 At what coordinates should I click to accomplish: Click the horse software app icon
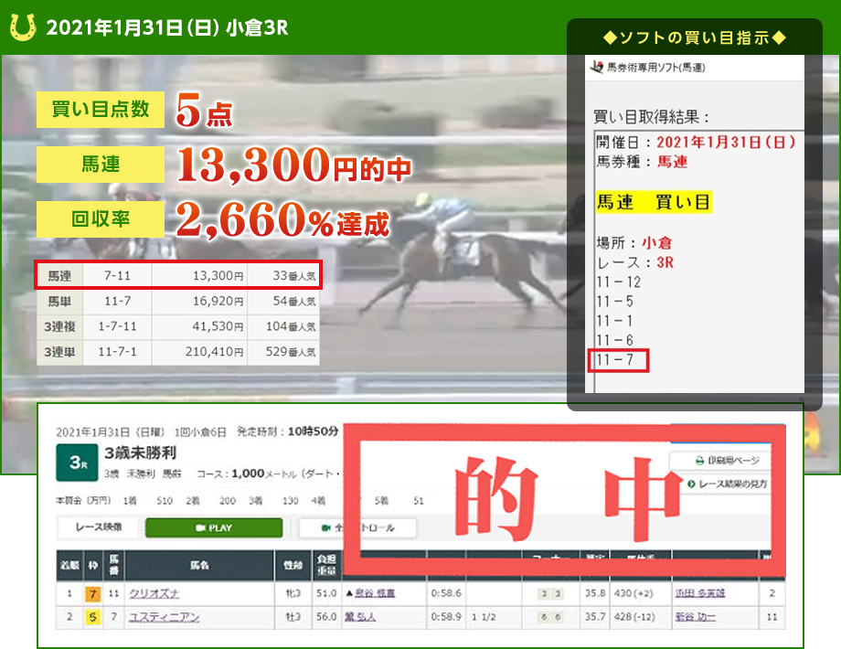click(598, 67)
